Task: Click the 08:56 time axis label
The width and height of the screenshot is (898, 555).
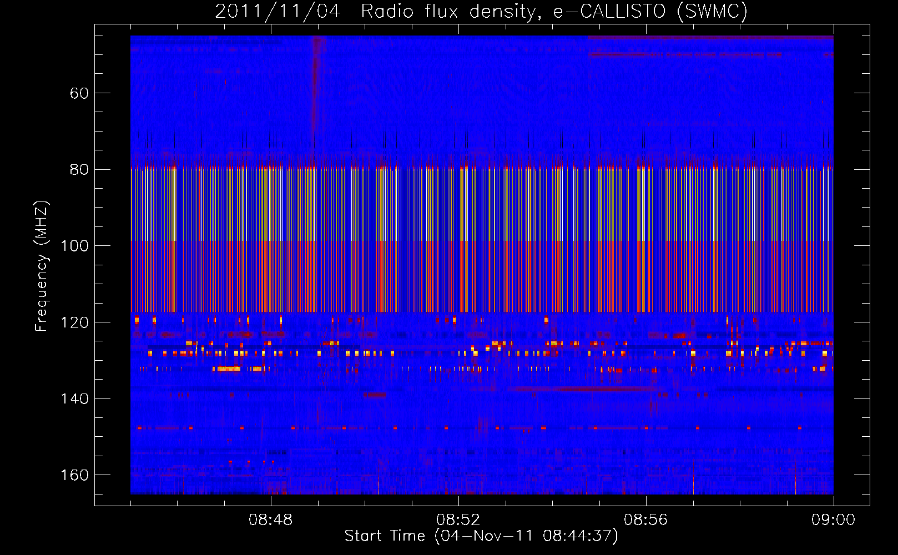Action: pyautogui.click(x=646, y=520)
